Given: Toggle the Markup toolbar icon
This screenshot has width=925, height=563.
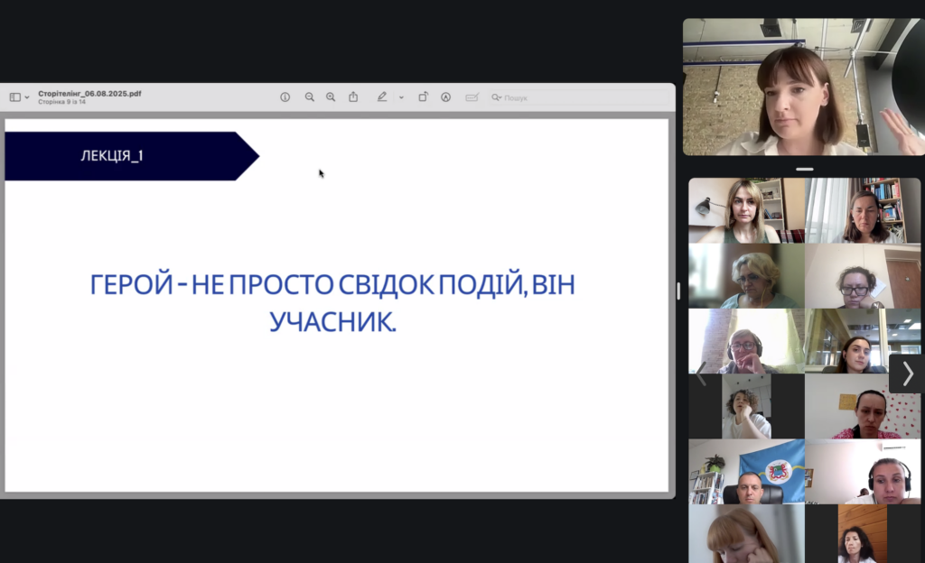Looking at the screenshot, I should point(445,97).
